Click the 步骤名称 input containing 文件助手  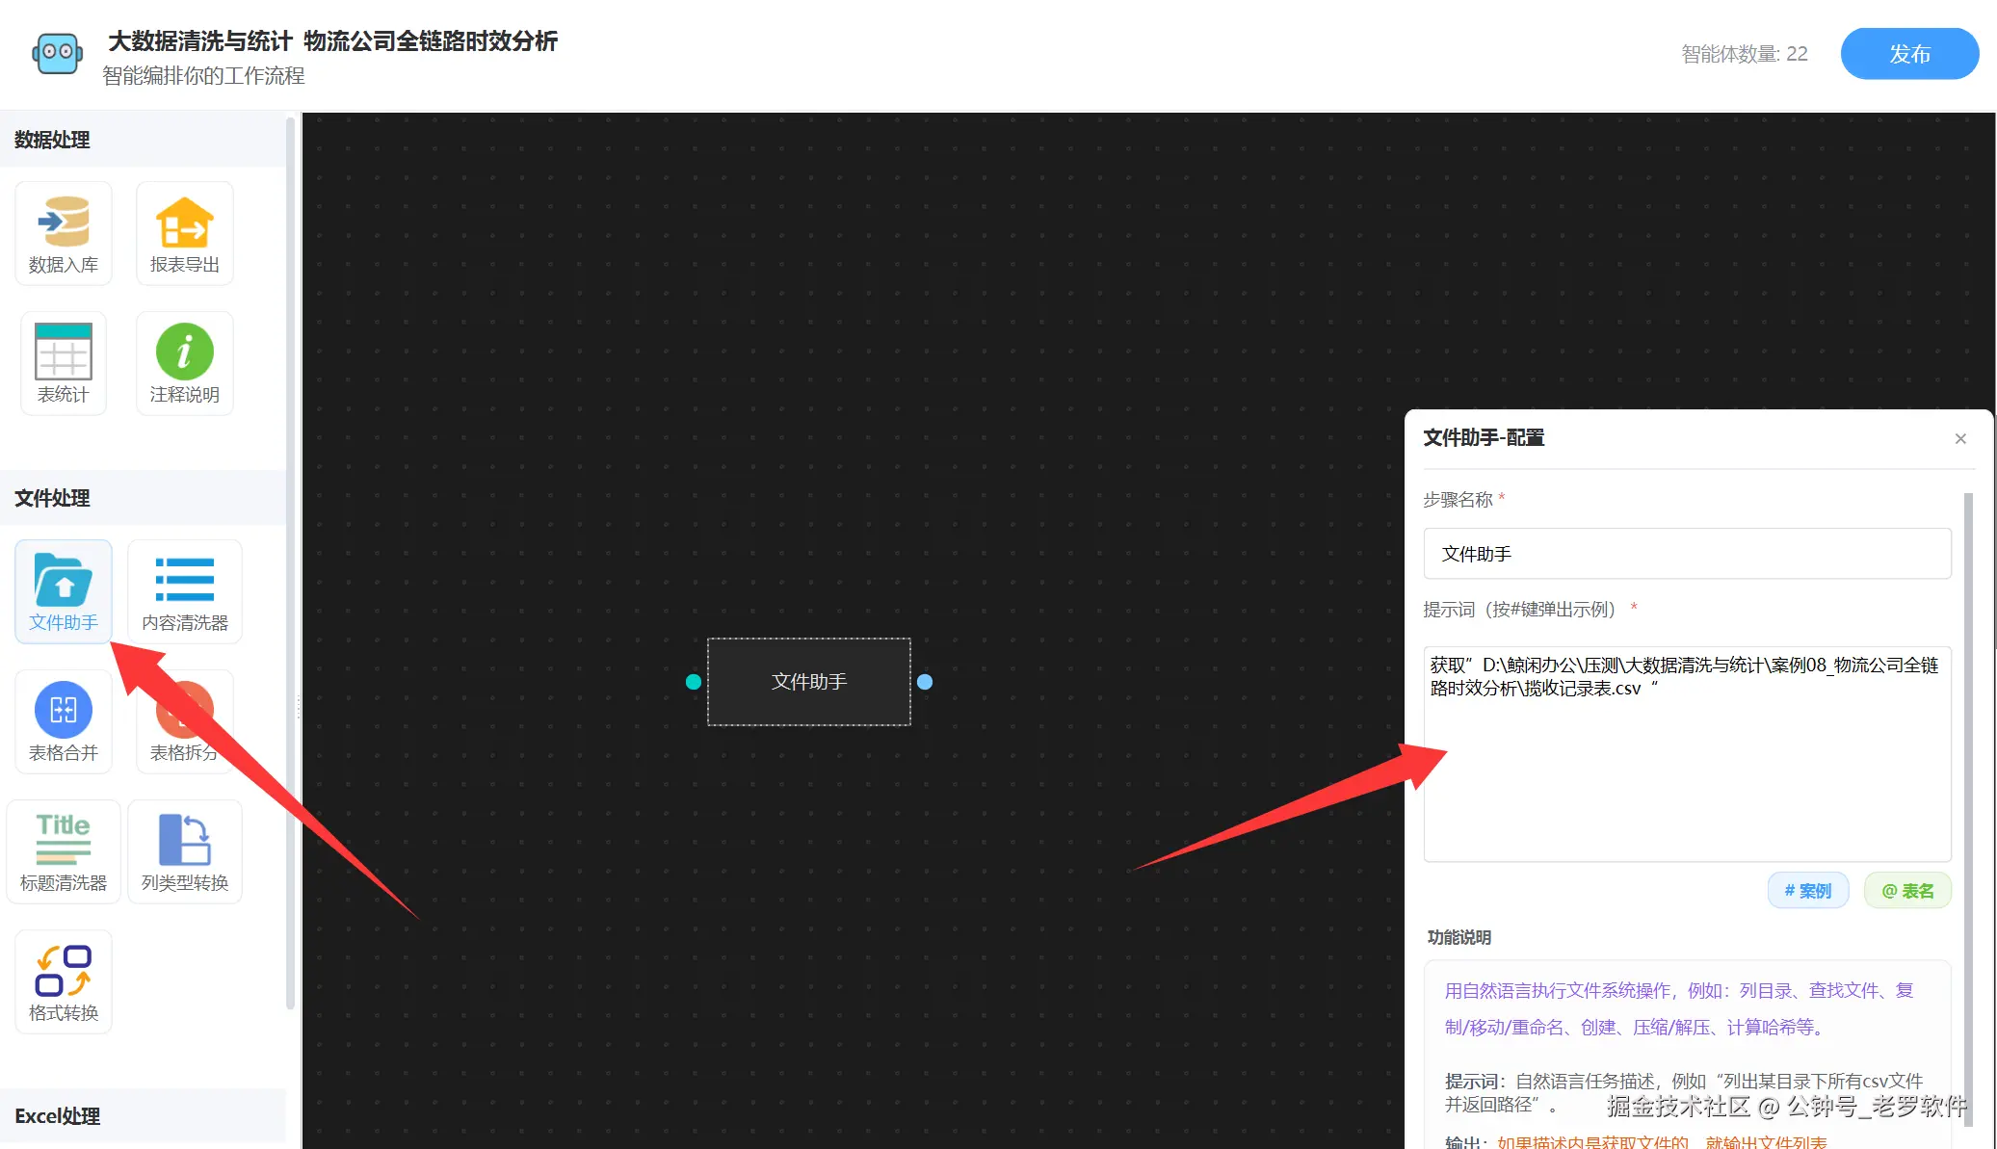tap(1687, 554)
